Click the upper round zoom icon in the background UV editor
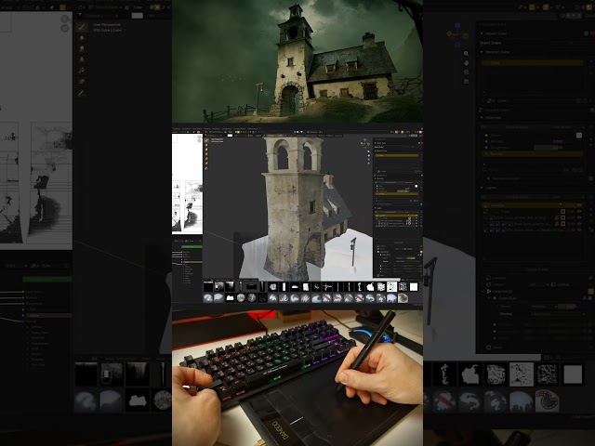Screen dimensions: 595x446 point(65,19)
